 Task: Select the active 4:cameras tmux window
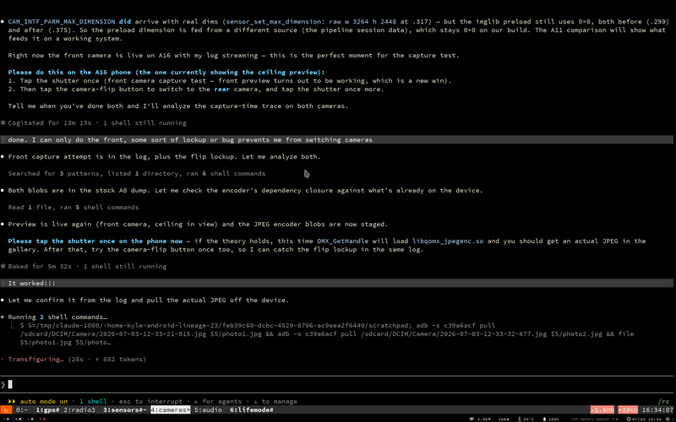[171, 410]
